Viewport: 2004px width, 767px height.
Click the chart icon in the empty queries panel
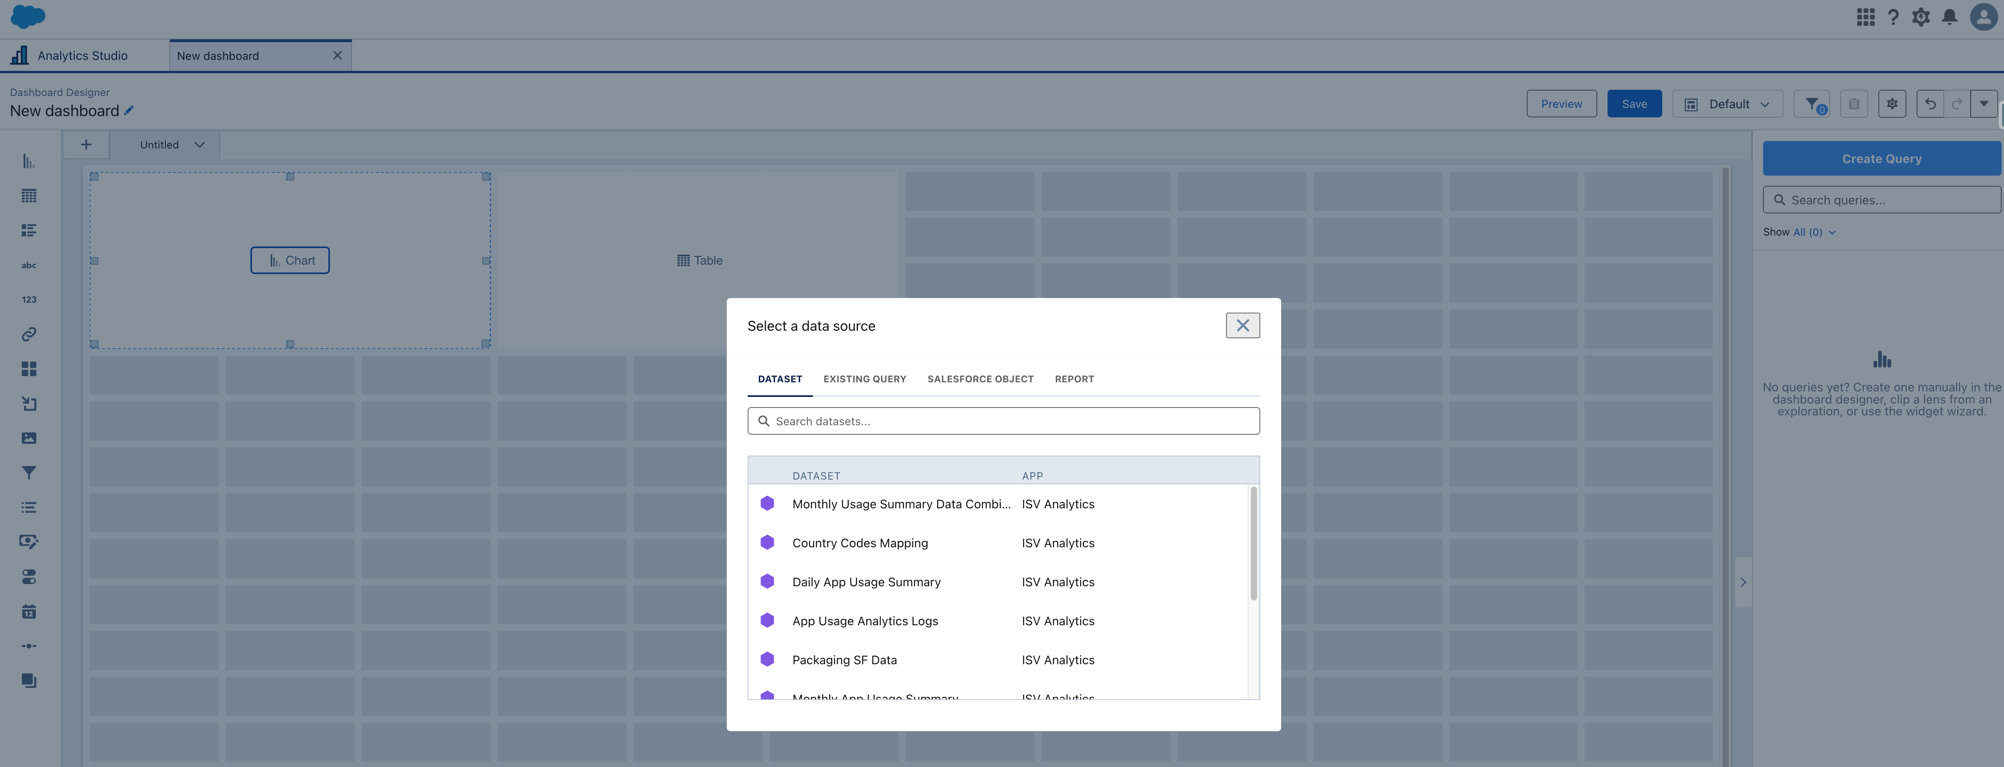coord(1882,359)
